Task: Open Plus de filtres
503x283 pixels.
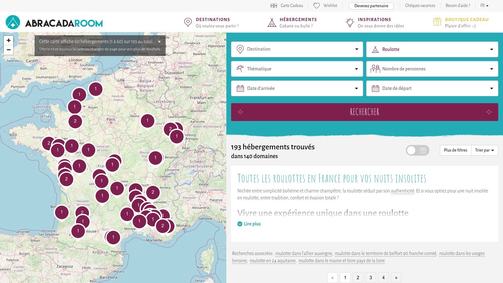Action: point(456,150)
